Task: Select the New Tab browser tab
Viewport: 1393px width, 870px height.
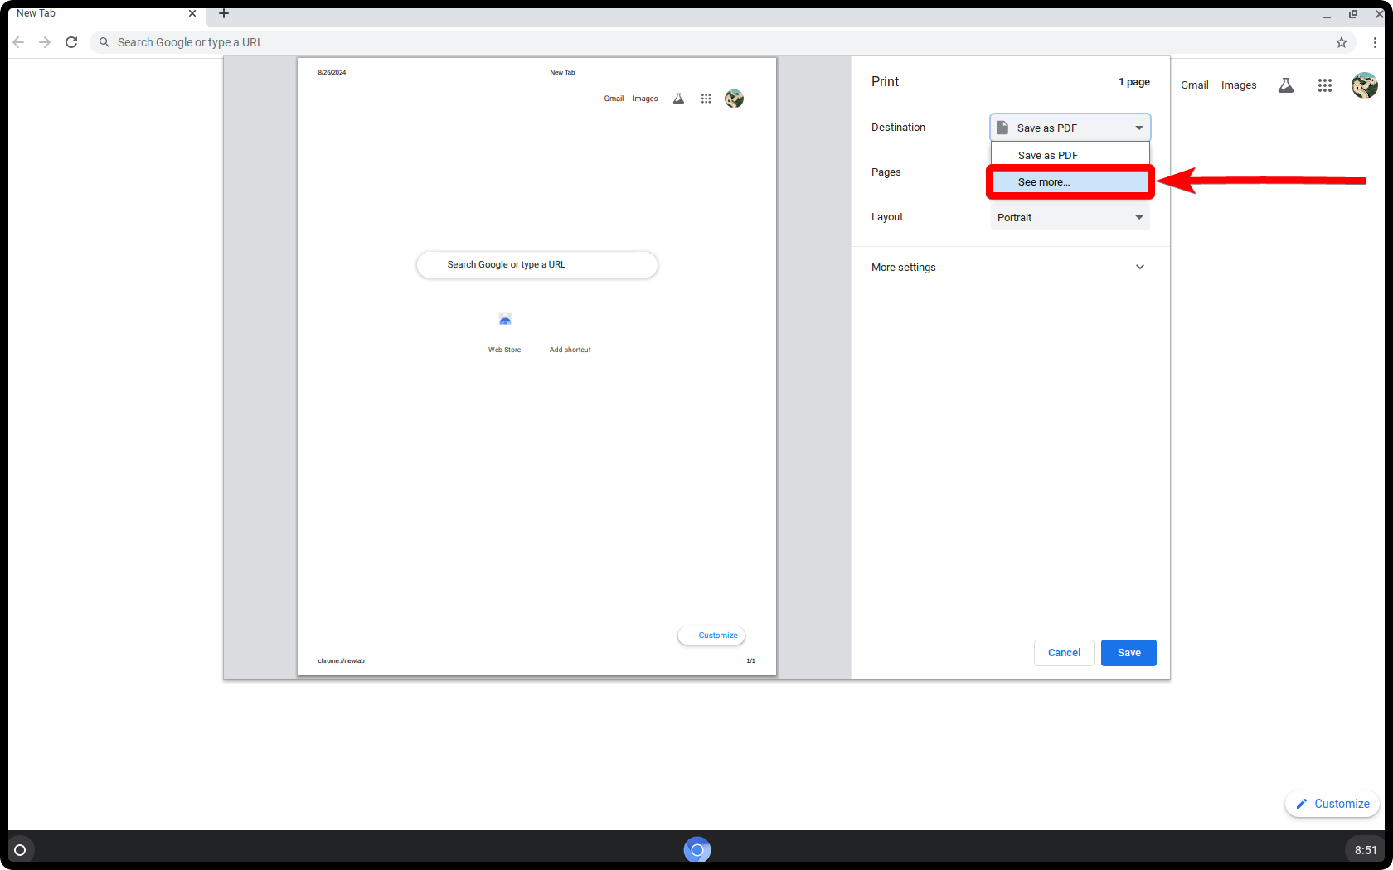Action: point(105,13)
